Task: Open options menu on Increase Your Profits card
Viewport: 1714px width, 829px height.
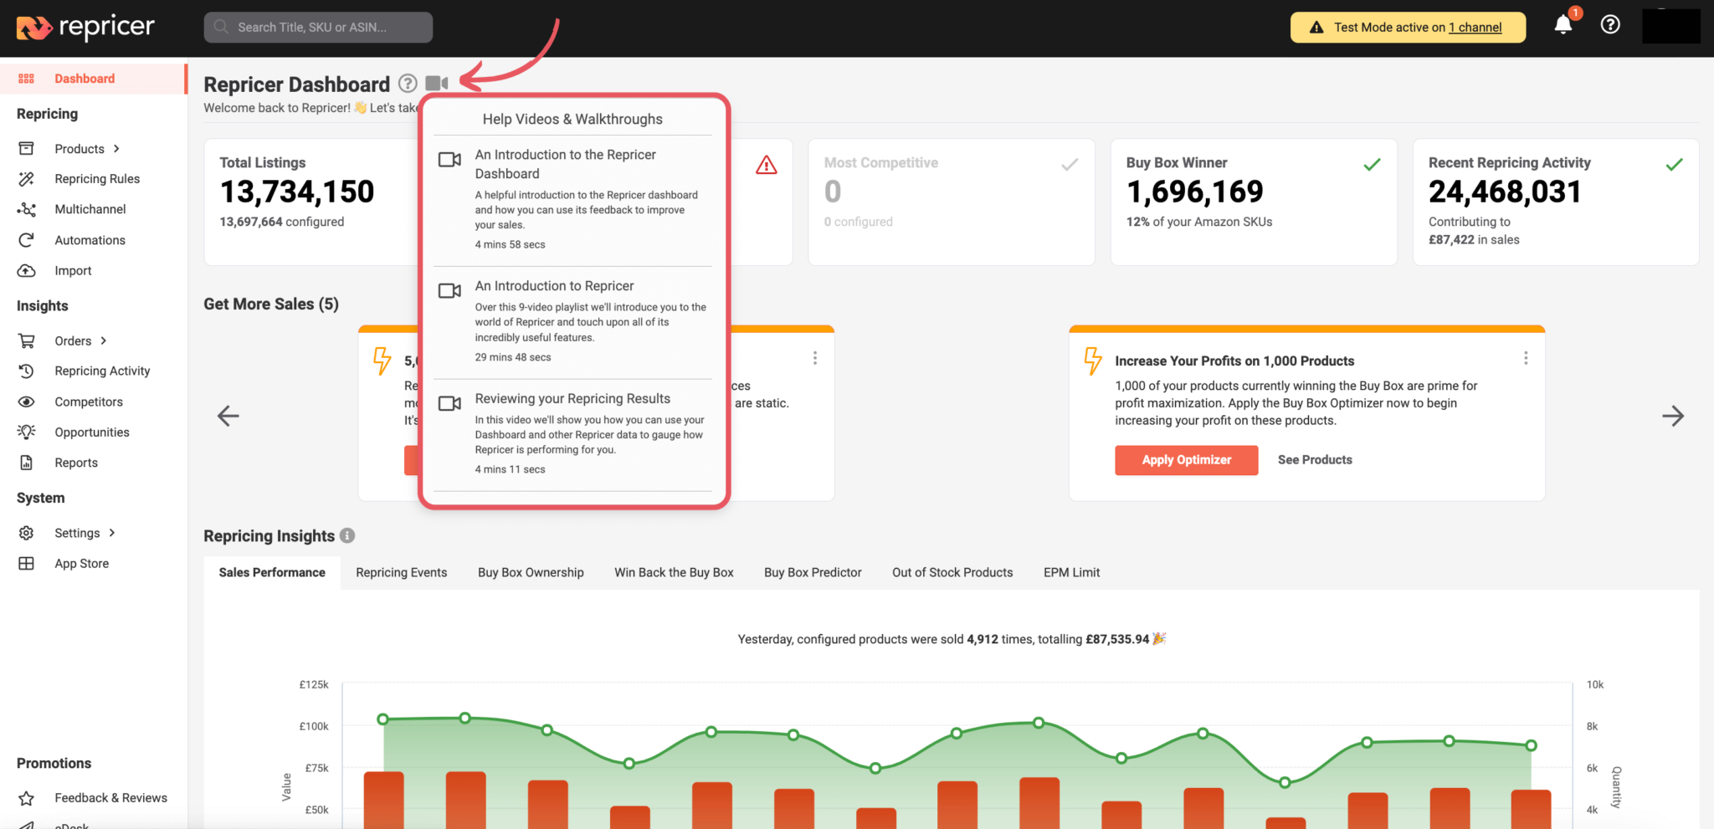Action: tap(1526, 358)
